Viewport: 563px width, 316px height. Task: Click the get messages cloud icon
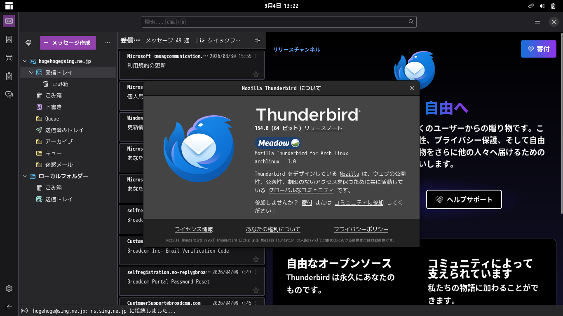click(28, 43)
